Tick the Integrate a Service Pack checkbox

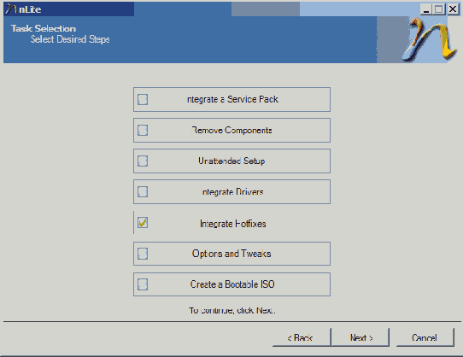[x=143, y=100]
